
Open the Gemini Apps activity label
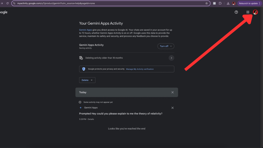coord(91,108)
